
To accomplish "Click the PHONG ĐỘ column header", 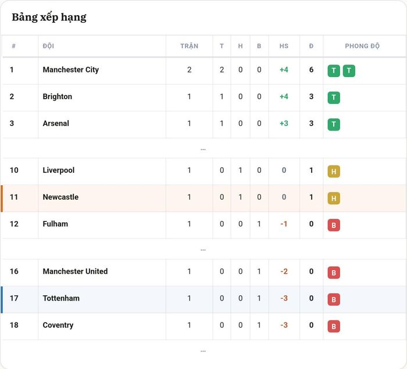I will tap(362, 46).
